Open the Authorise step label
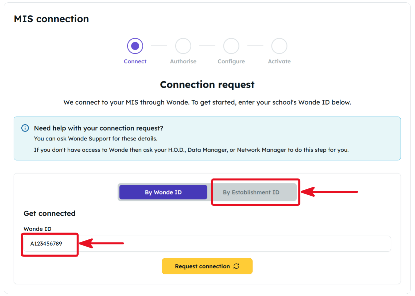The image size is (415, 296). click(183, 61)
